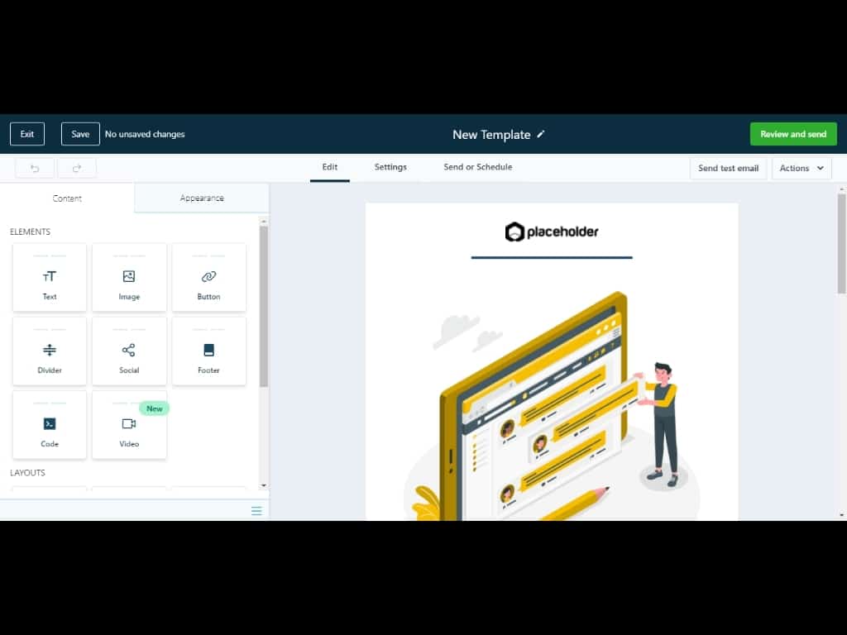The height and width of the screenshot is (635, 847).
Task: Click the undo arrow button
Action: point(35,168)
